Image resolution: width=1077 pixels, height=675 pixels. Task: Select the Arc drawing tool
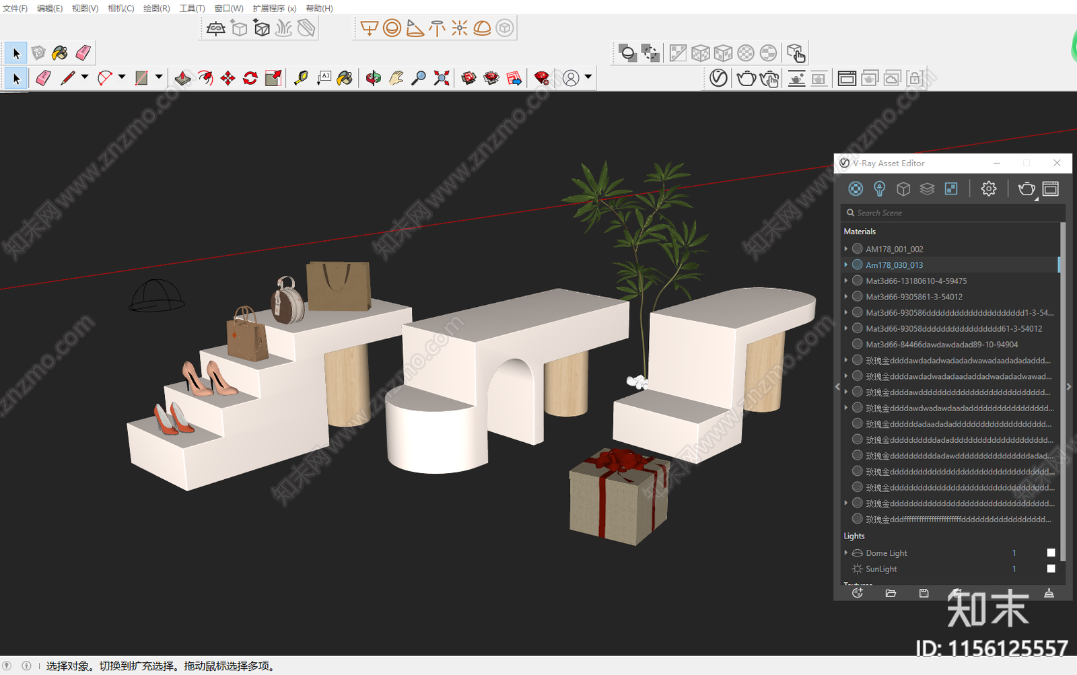104,78
